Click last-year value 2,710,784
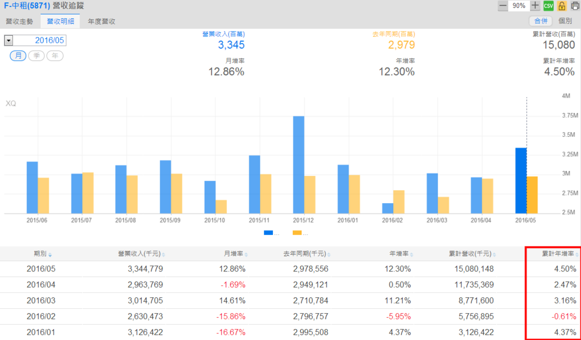 coord(310,300)
